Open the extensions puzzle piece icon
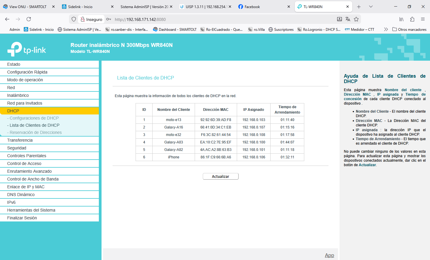Screen dimensions: 430x260 [x=412, y=19]
